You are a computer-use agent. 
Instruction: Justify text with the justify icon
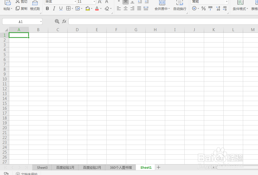click(x=139, y=9)
